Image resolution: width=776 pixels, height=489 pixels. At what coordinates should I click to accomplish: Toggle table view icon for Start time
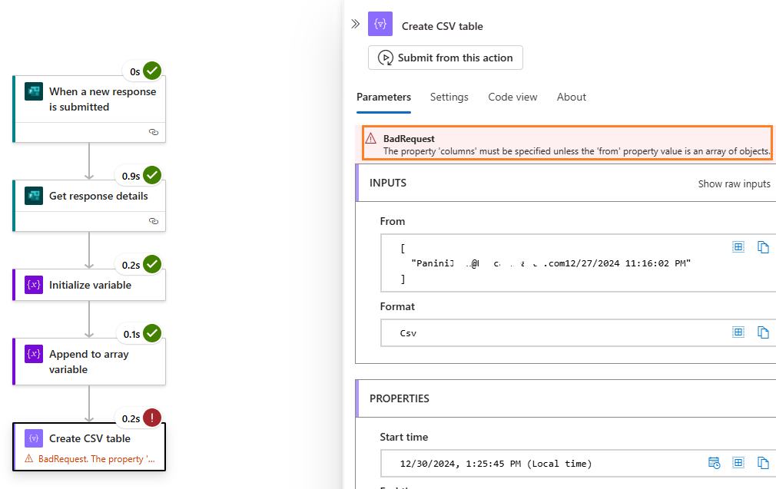coord(738,463)
